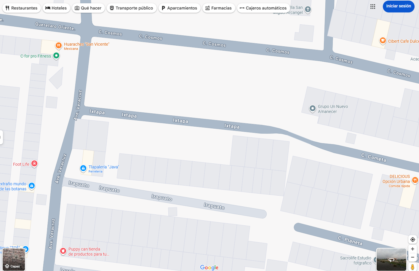
Task: Show Cajeros automáticos nearby
Action: click(x=263, y=8)
